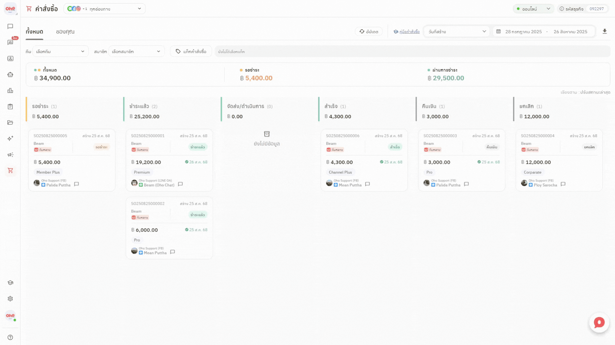Expand the online status dropdown
This screenshot has width=615, height=345.
(x=533, y=9)
